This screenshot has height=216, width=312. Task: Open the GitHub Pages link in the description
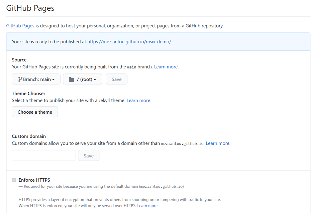[20, 26]
